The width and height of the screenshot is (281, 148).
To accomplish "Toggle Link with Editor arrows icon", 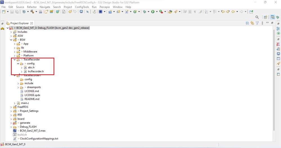I will click(252, 23).
